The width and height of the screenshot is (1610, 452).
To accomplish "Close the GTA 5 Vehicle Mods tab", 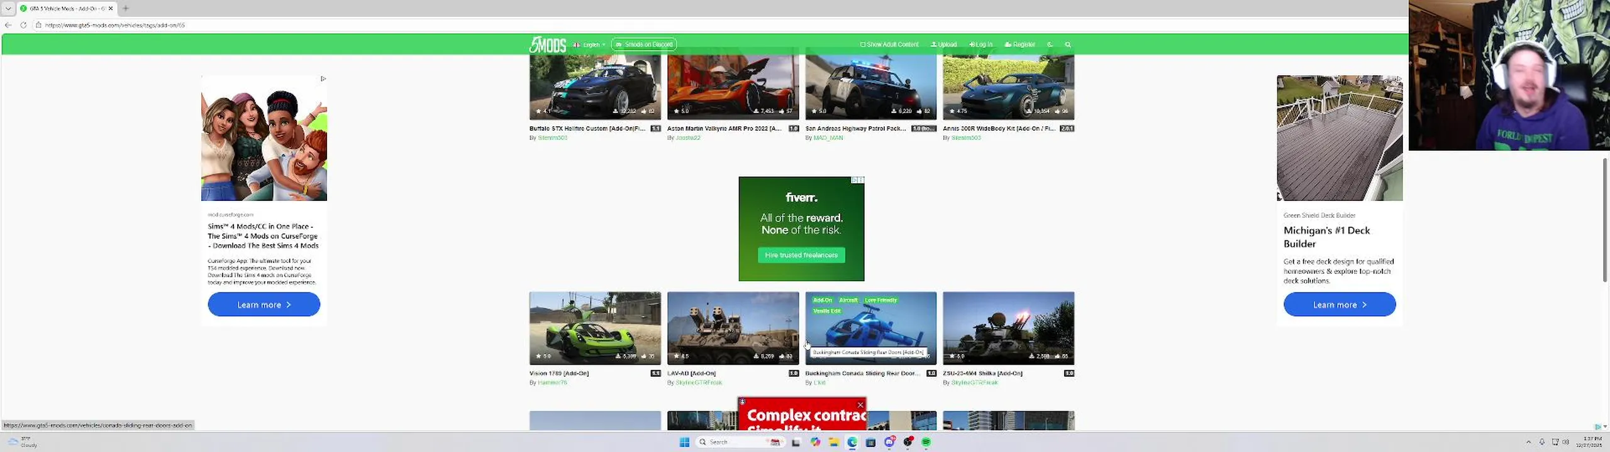I will pyautogui.click(x=111, y=8).
